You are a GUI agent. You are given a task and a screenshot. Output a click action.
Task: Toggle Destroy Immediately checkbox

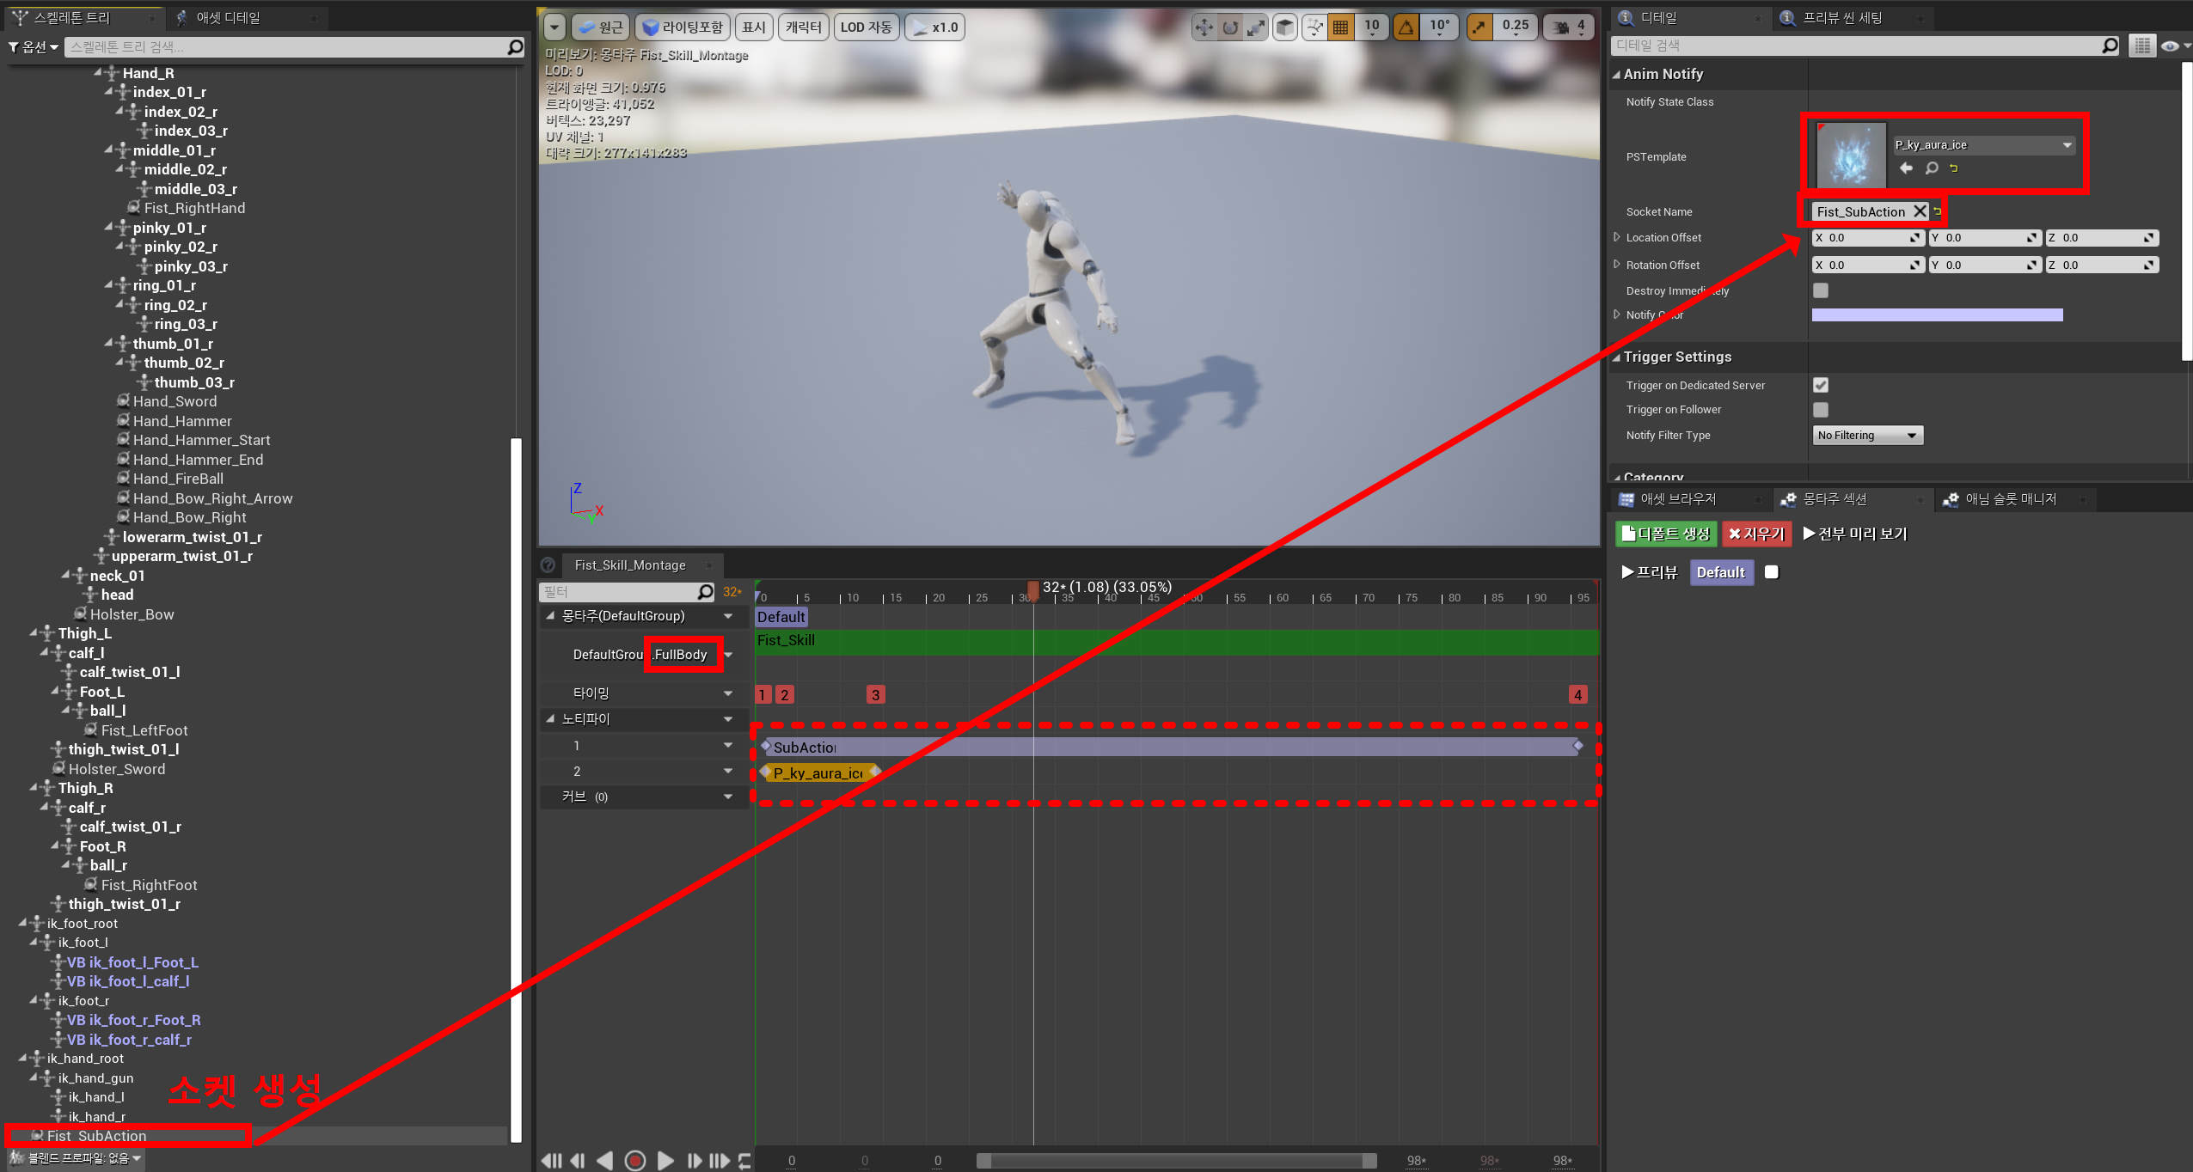click(1820, 290)
